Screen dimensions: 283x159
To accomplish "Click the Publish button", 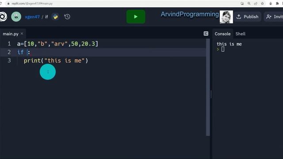I will point(248,17).
